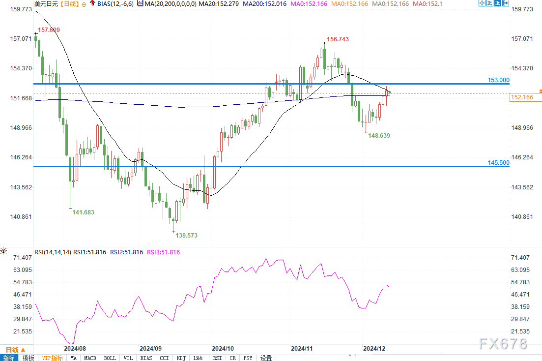The width and height of the screenshot is (542, 361).
Task: Switch to the KDJ indicator
Action: tap(181, 358)
